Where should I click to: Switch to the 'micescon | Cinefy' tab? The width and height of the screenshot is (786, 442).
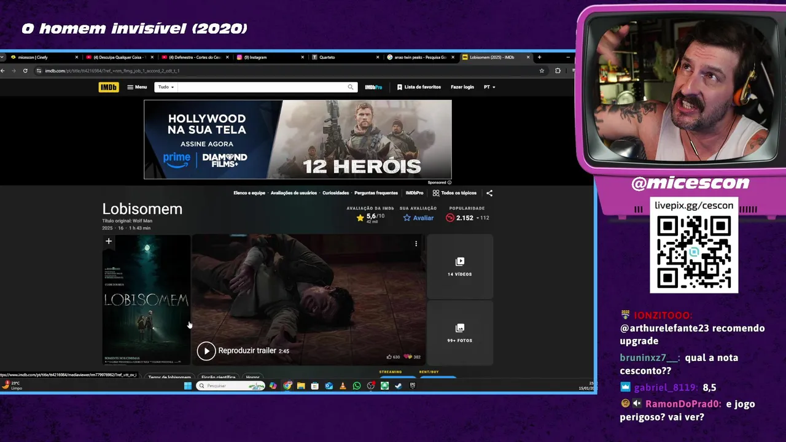[x=43, y=57]
